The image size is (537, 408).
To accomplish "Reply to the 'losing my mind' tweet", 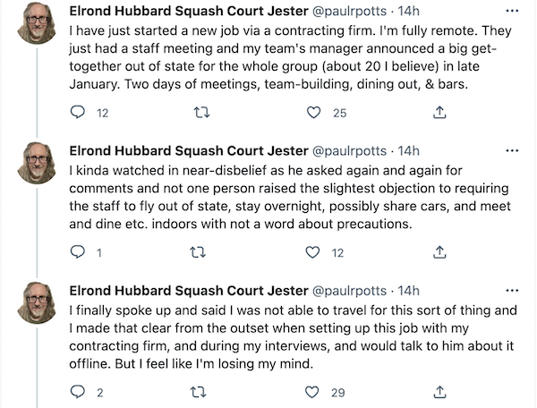I will point(77,392).
